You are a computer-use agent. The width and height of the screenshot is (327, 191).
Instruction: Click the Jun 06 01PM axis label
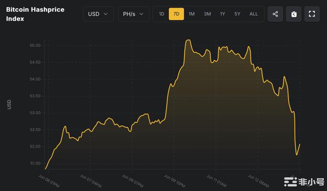click(x=49, y=181)
